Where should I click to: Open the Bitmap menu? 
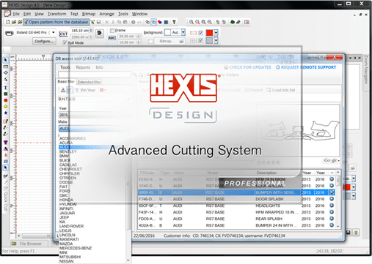click(x=89, y=14)
